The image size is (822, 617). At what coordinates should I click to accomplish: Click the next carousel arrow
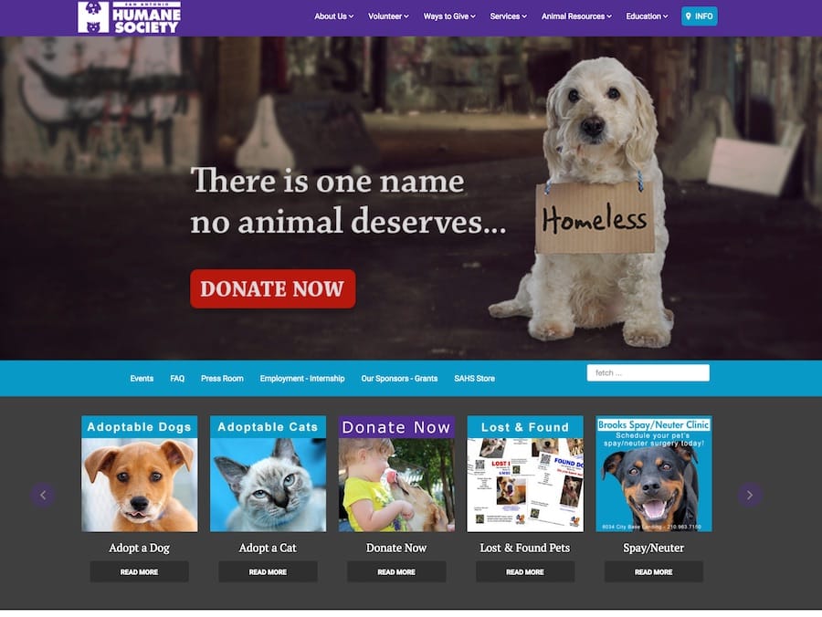point(750,495)
